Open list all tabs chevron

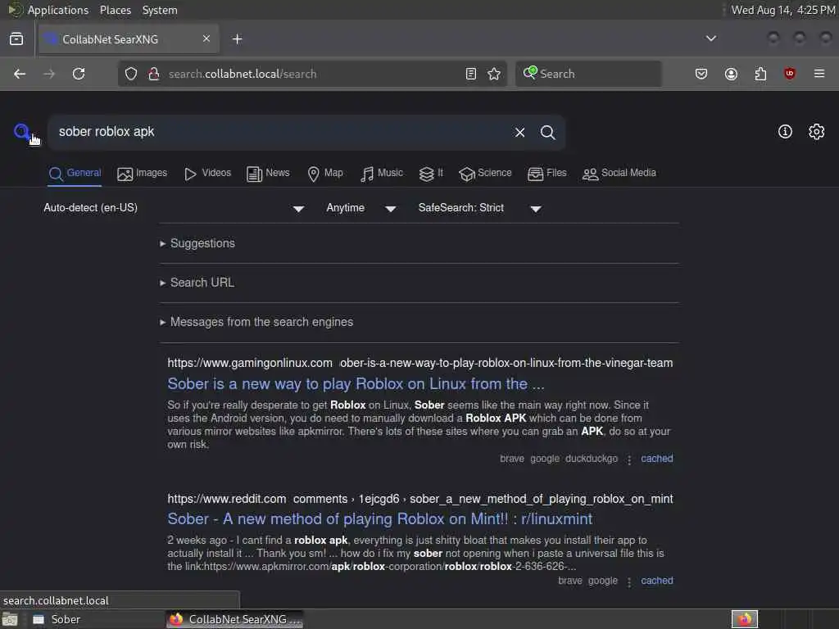tap(711, 38)
